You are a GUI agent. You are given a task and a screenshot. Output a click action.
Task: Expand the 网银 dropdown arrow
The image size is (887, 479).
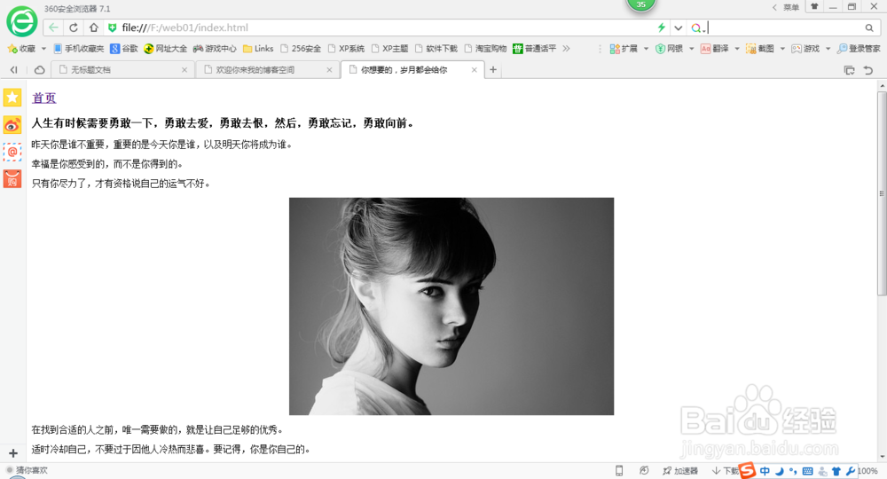tap(691, 49)
